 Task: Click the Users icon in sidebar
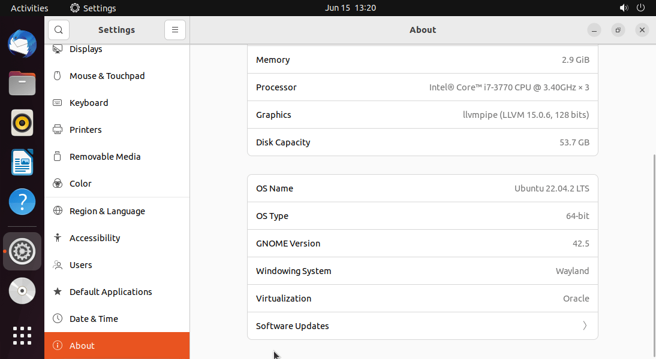point(58,264)
